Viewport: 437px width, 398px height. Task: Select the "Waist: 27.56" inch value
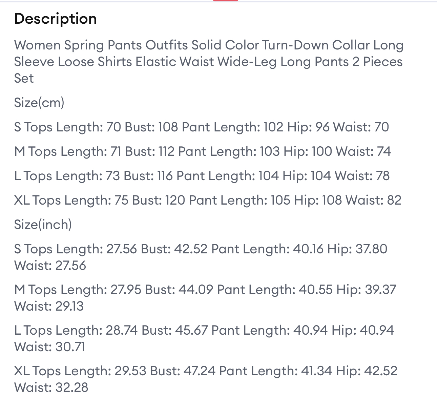pyautogui.click(x=50, y=265)
